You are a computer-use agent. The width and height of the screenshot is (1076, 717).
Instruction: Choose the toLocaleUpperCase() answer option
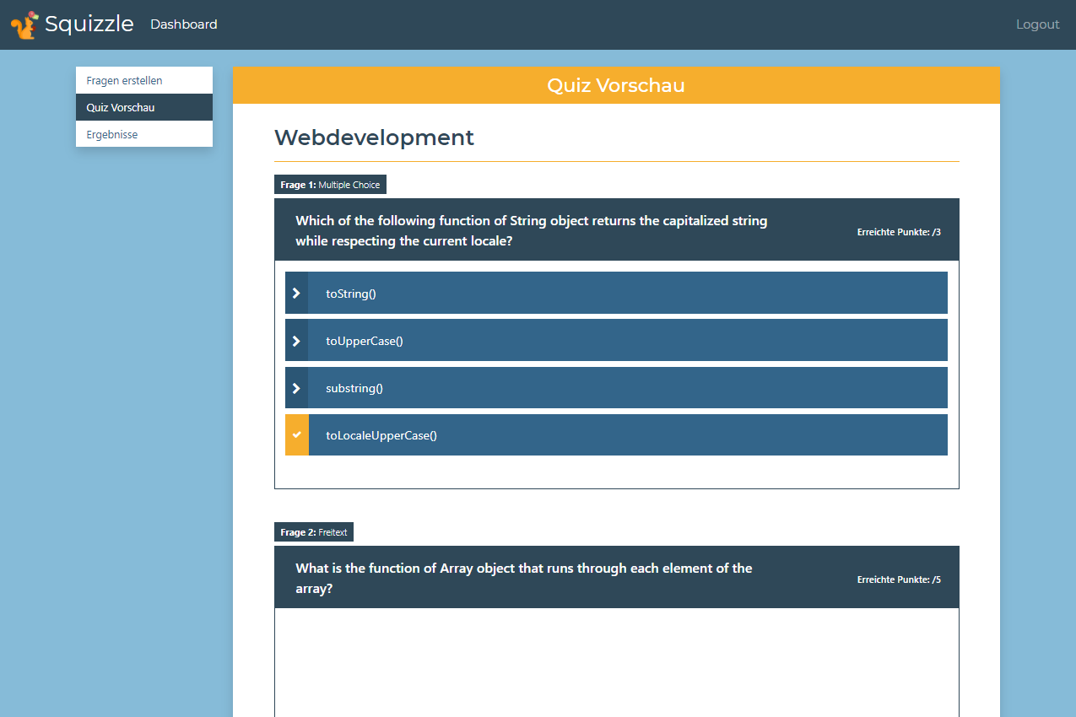tap(616, 435)
